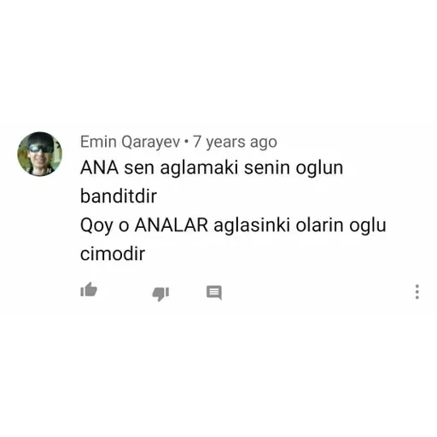Click the word 'olarin' in the third line
Screen dimensions: 437x437
(x=319, y=224)
